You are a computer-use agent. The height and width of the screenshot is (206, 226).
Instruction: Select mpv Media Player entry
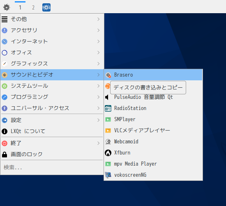click(153, 164)
